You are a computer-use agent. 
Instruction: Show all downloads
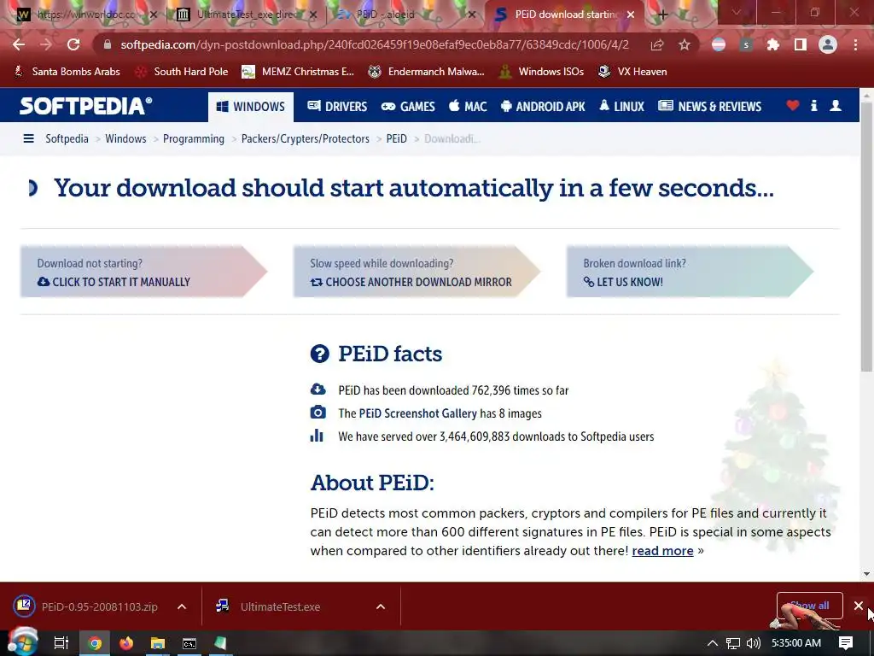pyautogui.click(x=809, y=606)
